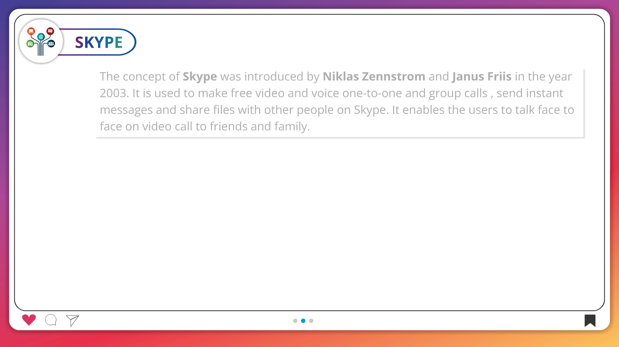Viewport: 619px width, 347px height.
Task: Click the tree trunk lines in the logo
Action: pyautogui.click(x=41, y=51)
